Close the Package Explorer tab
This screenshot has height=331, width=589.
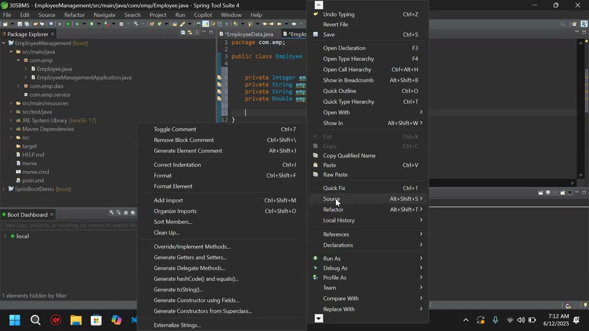click(52, 34)
